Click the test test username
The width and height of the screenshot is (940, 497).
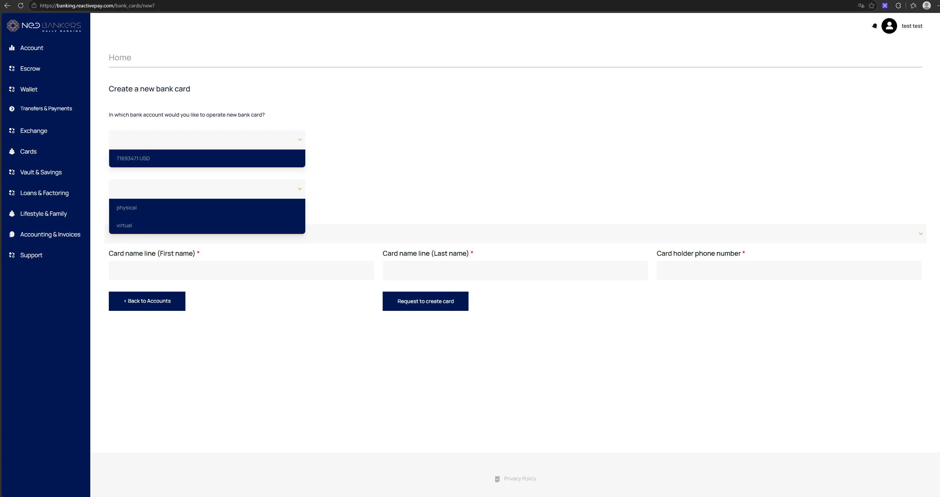tap(912, 26)
